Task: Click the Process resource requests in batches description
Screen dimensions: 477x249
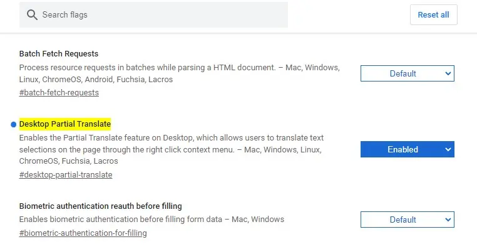Action: [180, 73]
